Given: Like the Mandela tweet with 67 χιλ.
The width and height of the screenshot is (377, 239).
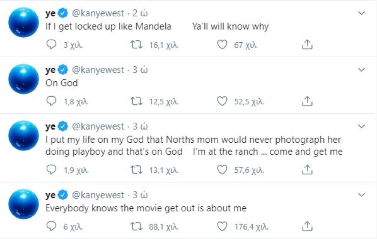Looking at the screenshot, I should [222, 44].
